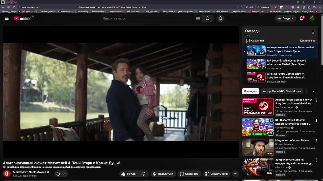Open more actions three-dot menu below video
323x181 pixels.
click(x=235, y=174)
